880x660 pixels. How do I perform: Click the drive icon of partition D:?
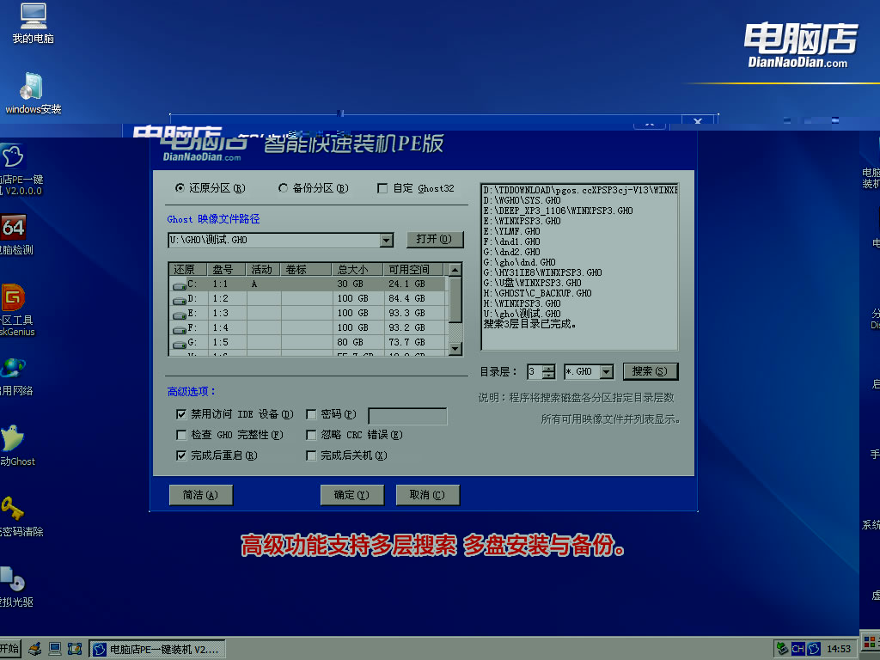pyautogui.click(x=179, y=300)
